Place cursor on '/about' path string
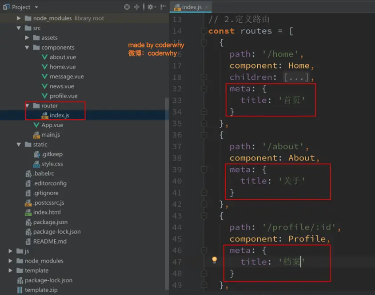 point(283,146)
